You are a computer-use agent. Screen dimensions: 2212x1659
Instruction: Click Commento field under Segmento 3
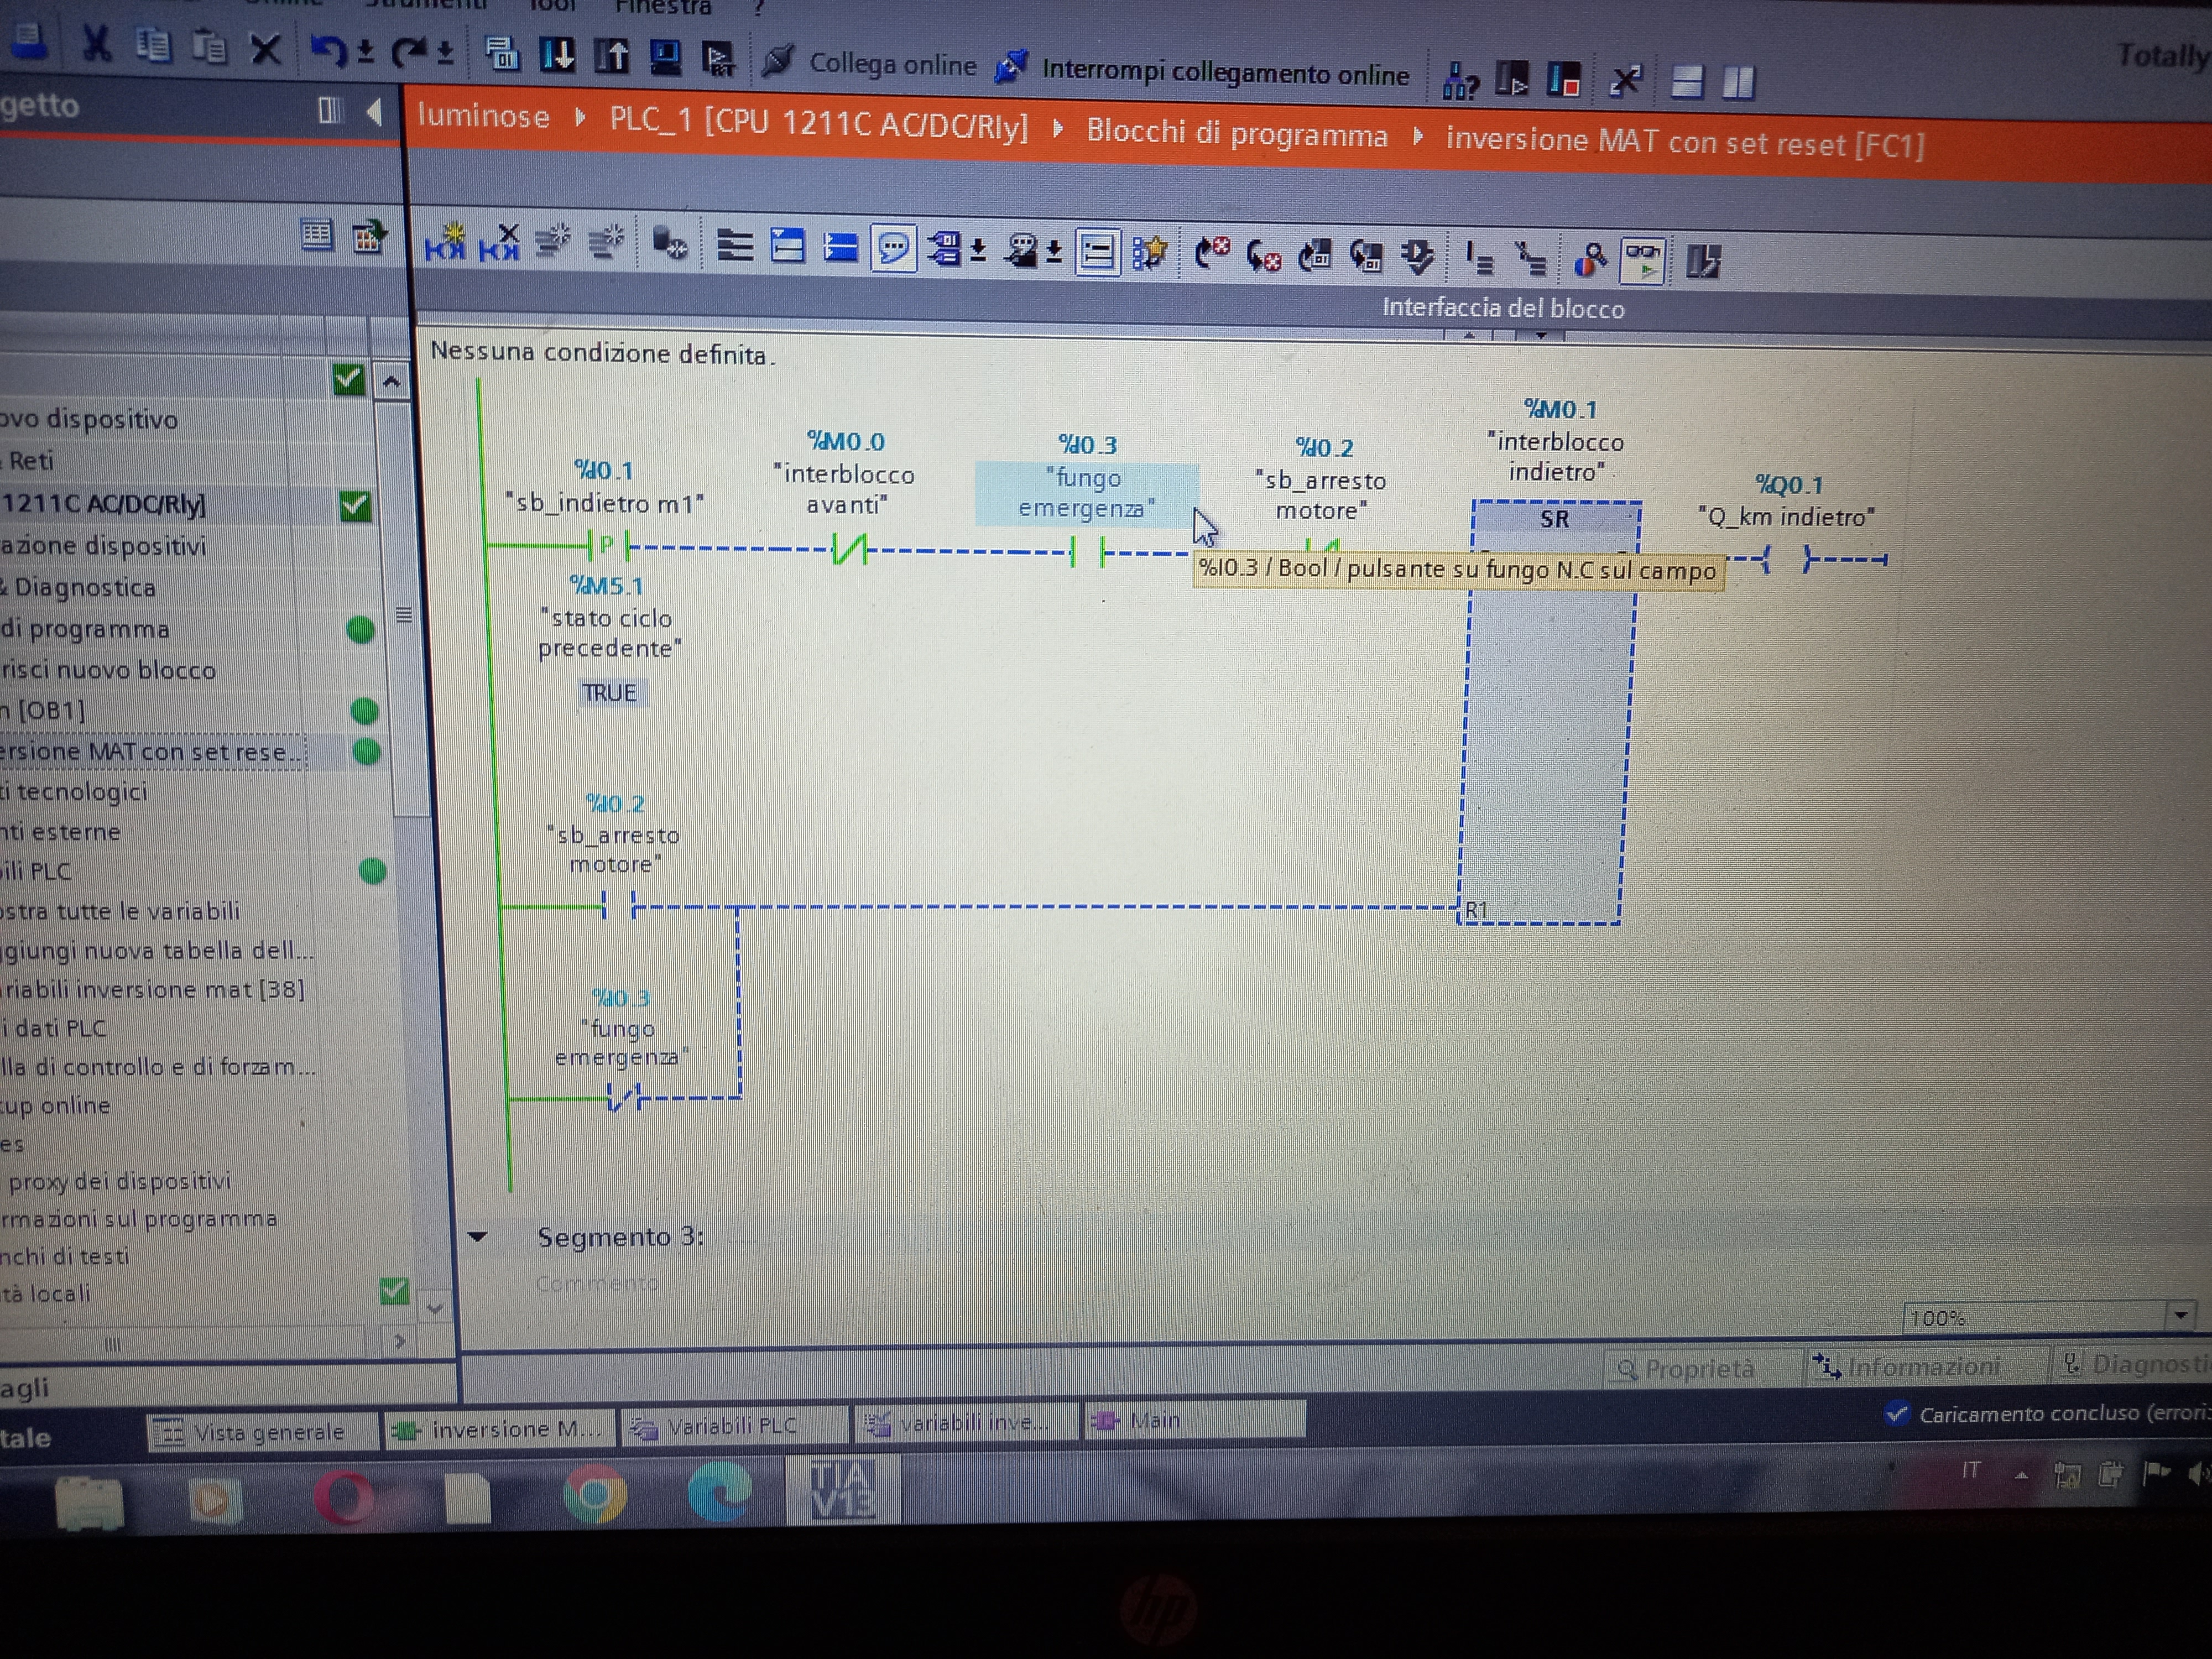[x=598, y=1283]
